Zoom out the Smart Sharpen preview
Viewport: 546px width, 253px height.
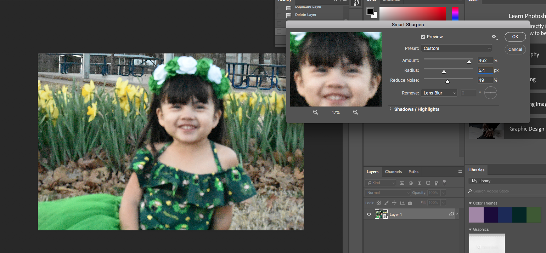[315, 112]
